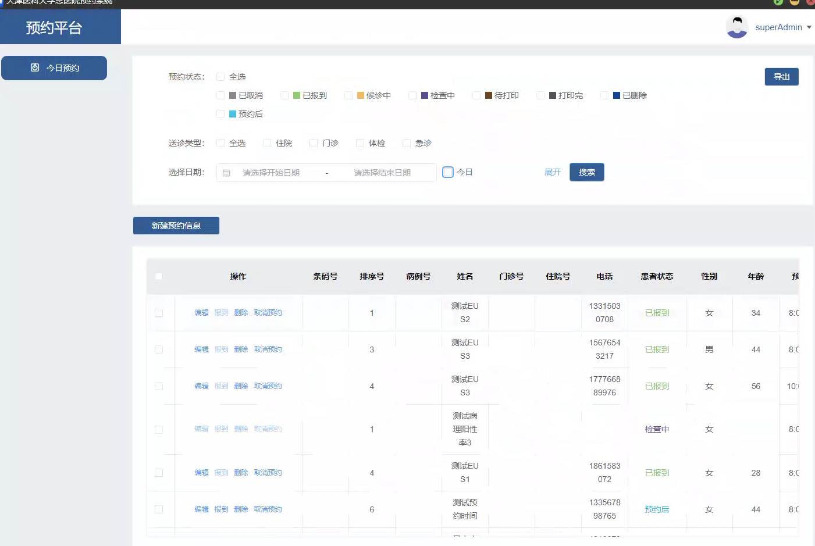This screenshot has width=815, height=546.
Task: Click the 姓名 column header
Action: click(465, 276)
